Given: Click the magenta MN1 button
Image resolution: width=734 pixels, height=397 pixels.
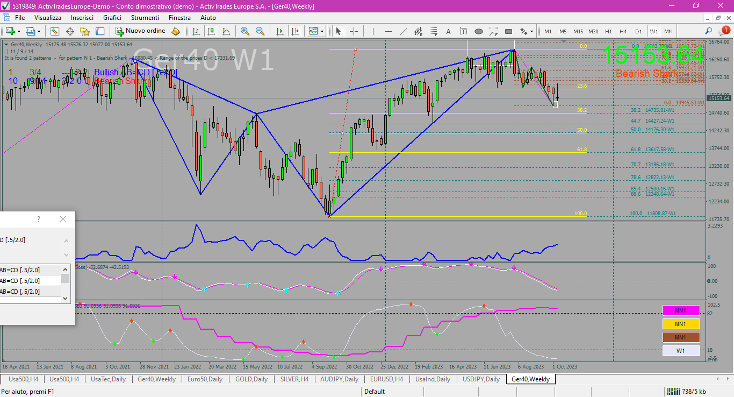Looking at the screenshot, I should [681, 310].
